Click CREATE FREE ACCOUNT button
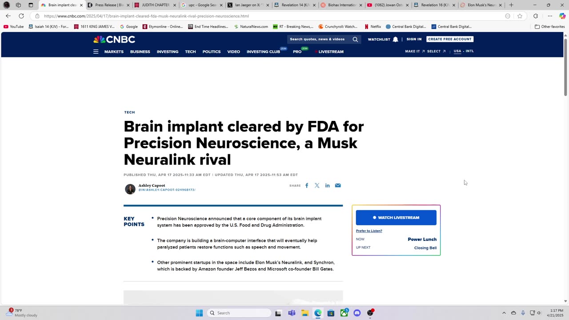This screenshot has width=569, height=320. pyautogui.click(x=450, y=39)
